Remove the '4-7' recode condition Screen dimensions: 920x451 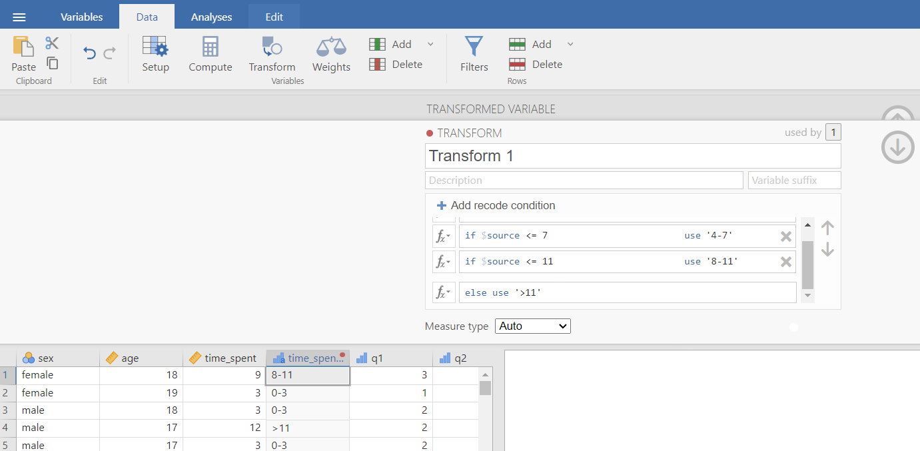click(x=786, y=236)
